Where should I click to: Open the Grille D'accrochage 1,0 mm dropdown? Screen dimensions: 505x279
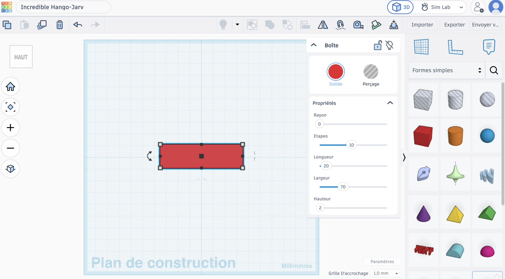pyautogui.click(x=385, y=273)
